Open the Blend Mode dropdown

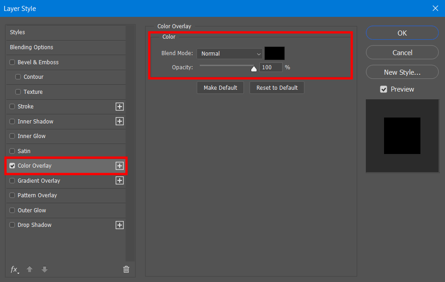click(x=230, y=53)
